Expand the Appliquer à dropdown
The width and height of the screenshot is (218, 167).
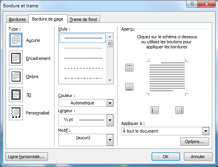coord(165,131)
